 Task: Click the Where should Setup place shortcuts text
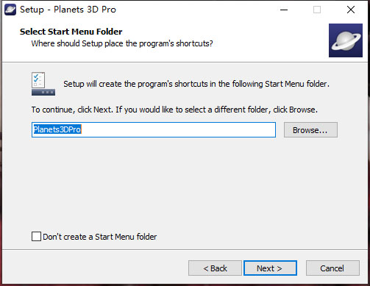[x=122, y=43]
